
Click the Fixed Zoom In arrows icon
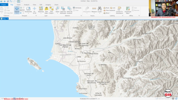pyautogui.click(x=21, y=10)
